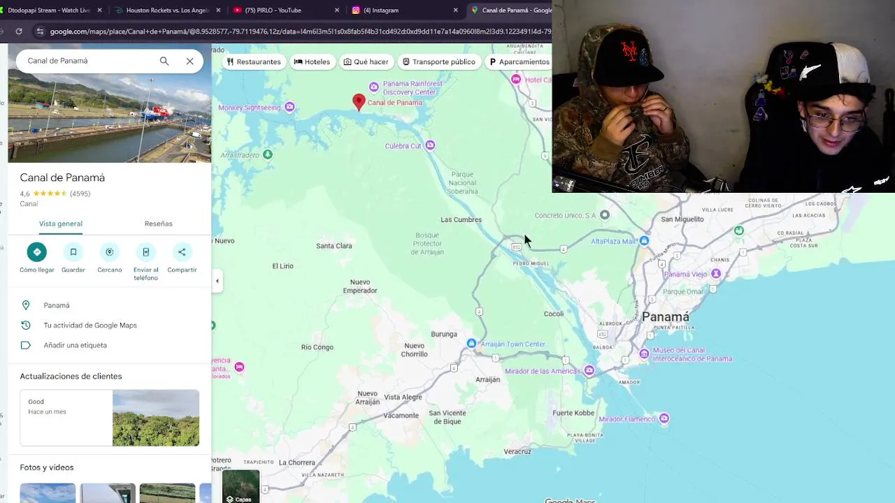
Task: Click the Mirador Flamenco marker icon
Action: coord(664,418)
